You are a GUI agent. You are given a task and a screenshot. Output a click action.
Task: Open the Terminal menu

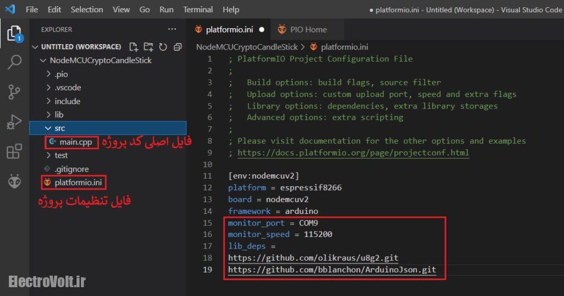(x=198, y=9)
